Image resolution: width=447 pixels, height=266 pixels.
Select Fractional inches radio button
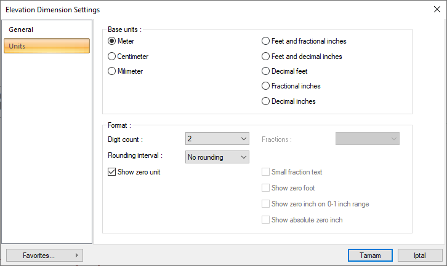point(266,86)
